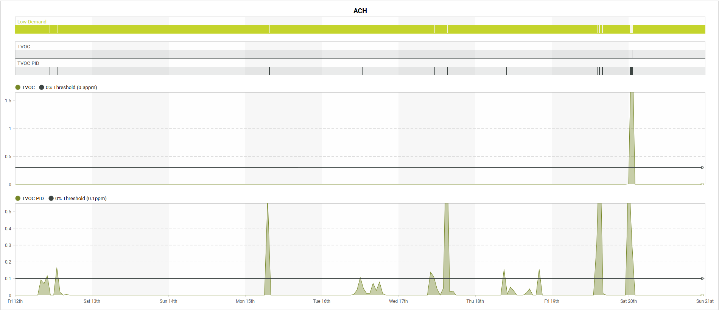Toggle the TVOC PID series legend entry
This screenshot has width=719, height=310.
(x=30, y=199)
